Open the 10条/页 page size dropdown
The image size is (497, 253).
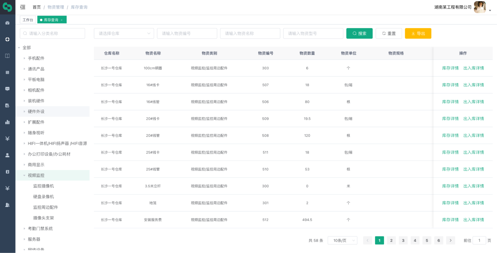point(342,240)
